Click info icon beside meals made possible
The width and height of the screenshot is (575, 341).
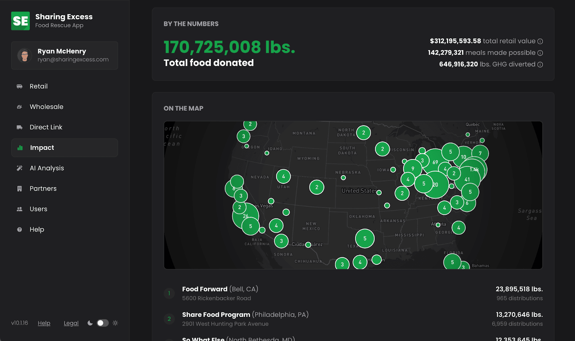tap(540, 53)
